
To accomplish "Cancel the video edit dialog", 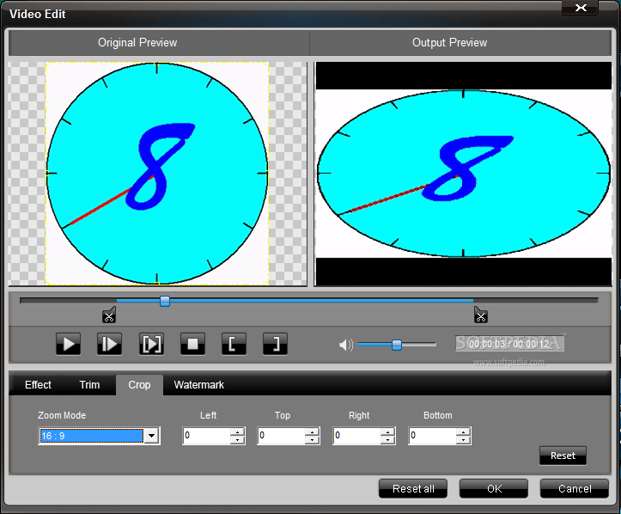I will (x=575, y=488).
